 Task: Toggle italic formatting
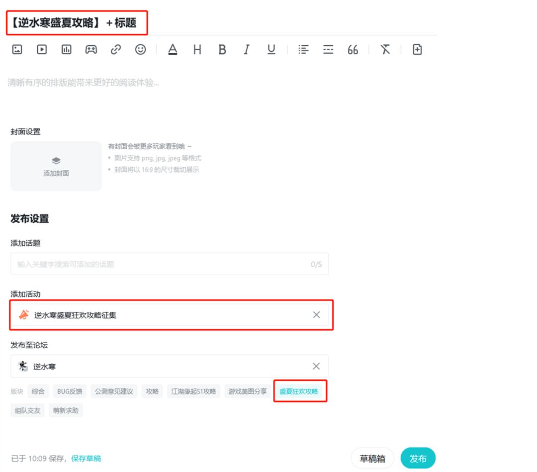247,50
